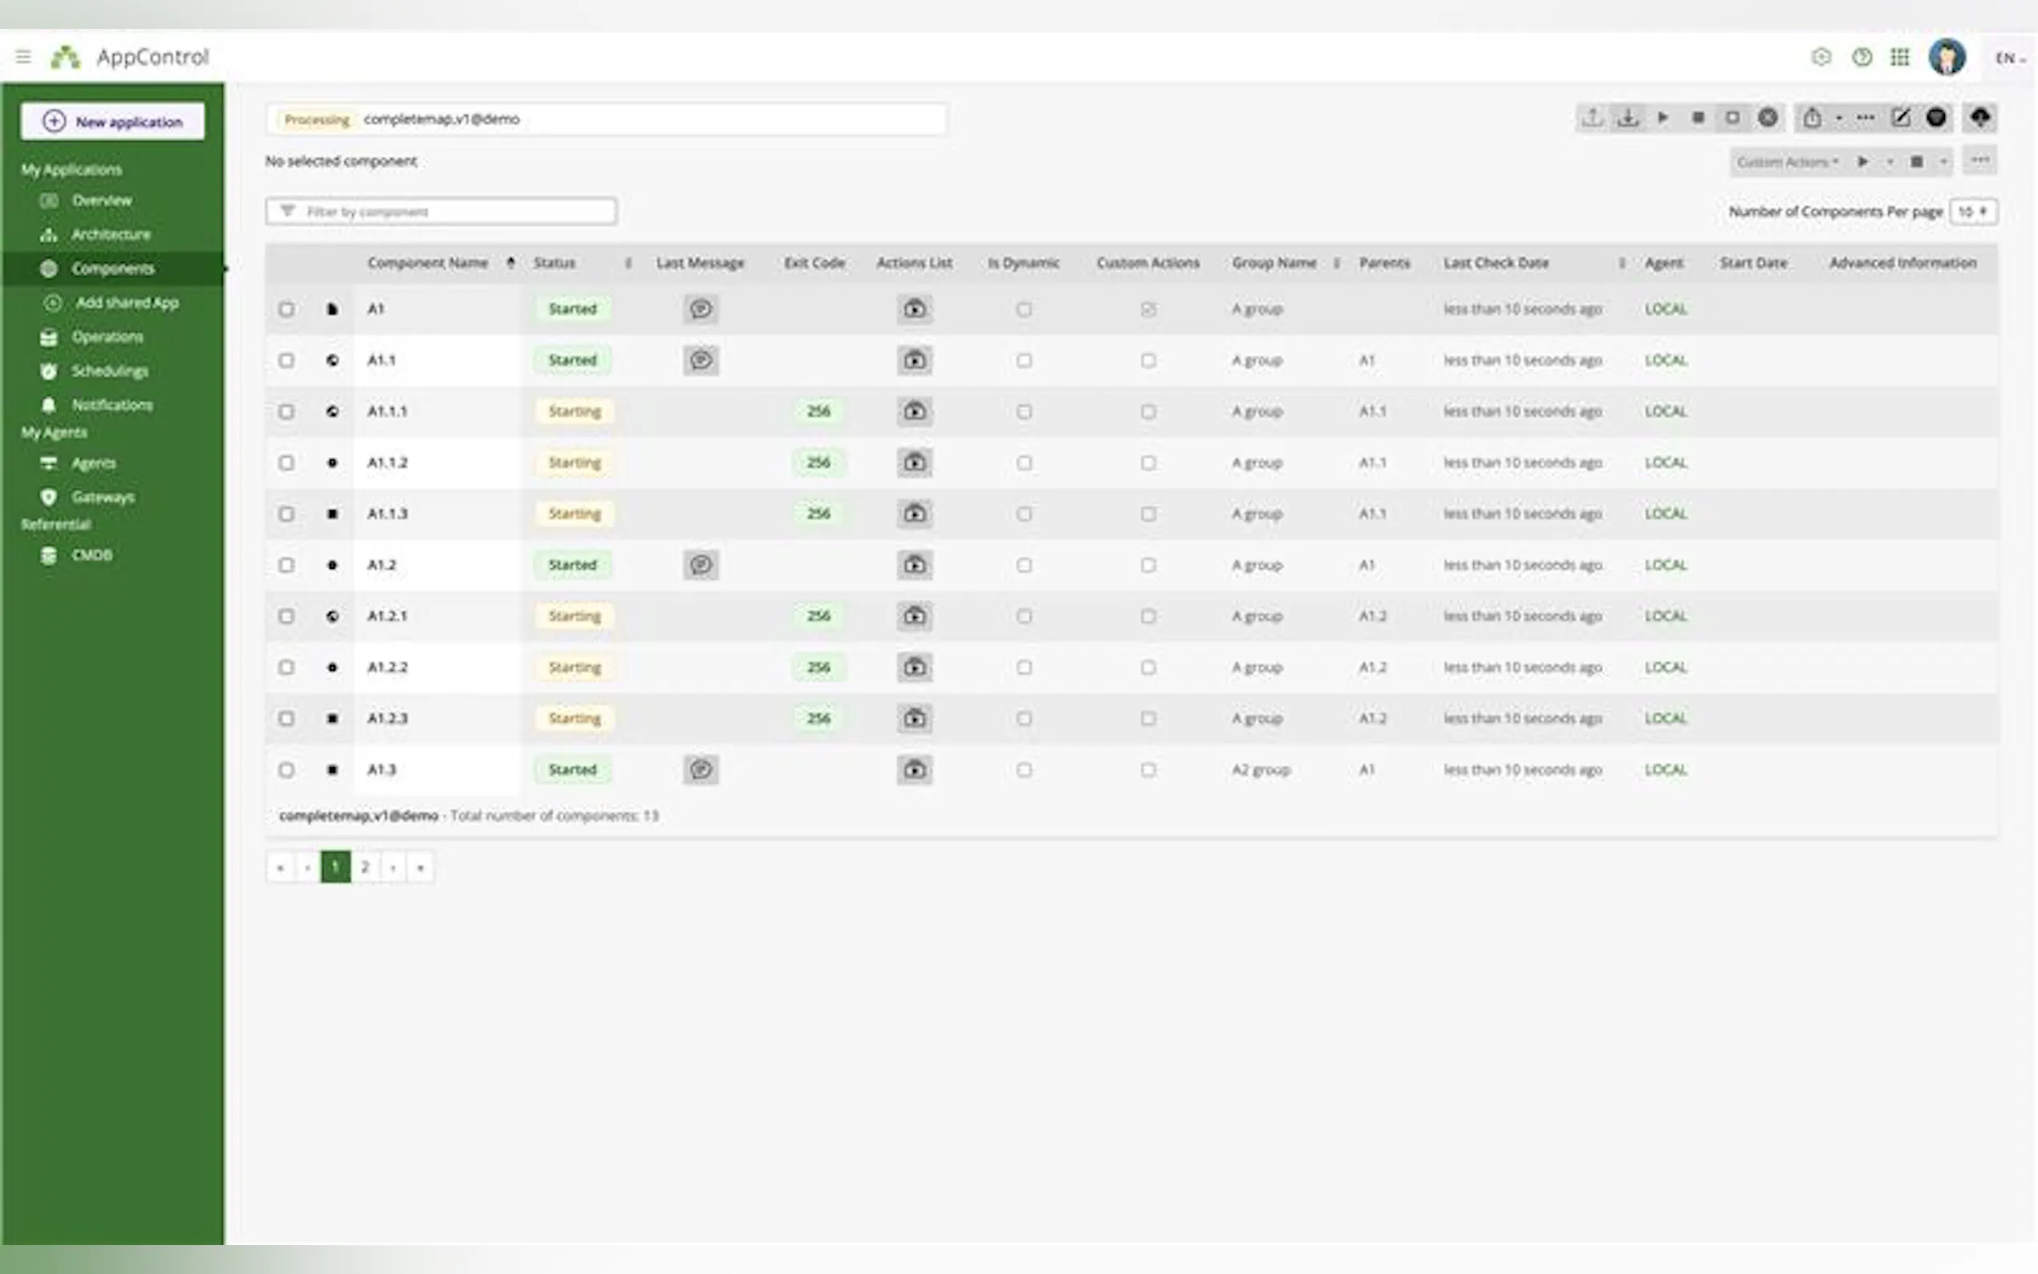
Task: Click the top toolbar upload icon
Action: click(x=1591, y=118)
